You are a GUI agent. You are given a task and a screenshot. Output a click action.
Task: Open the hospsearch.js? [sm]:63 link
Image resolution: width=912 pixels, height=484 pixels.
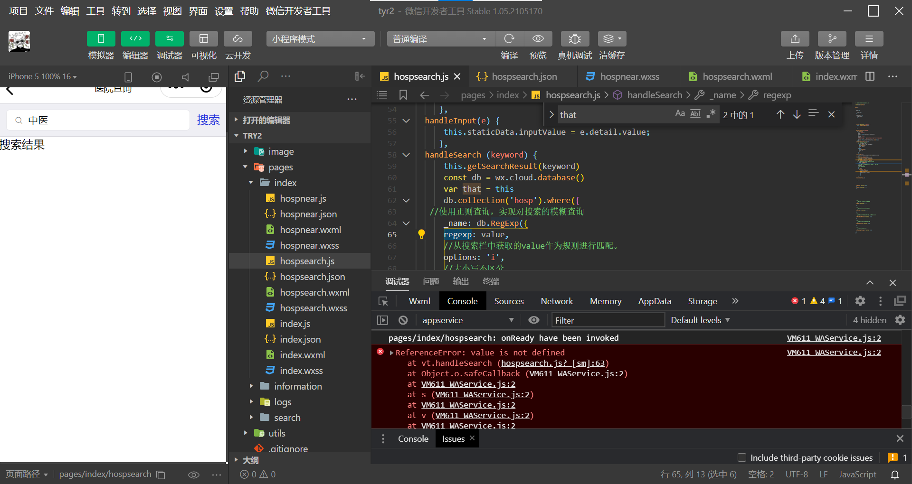click(x=553, y=363)
